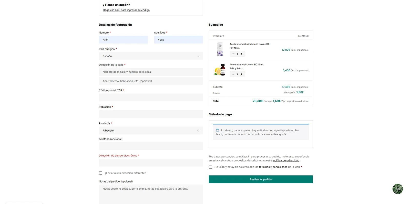Open the Lavanda oil product thumbnail
The height and width of the screenshot is (204, 410).
220,49
